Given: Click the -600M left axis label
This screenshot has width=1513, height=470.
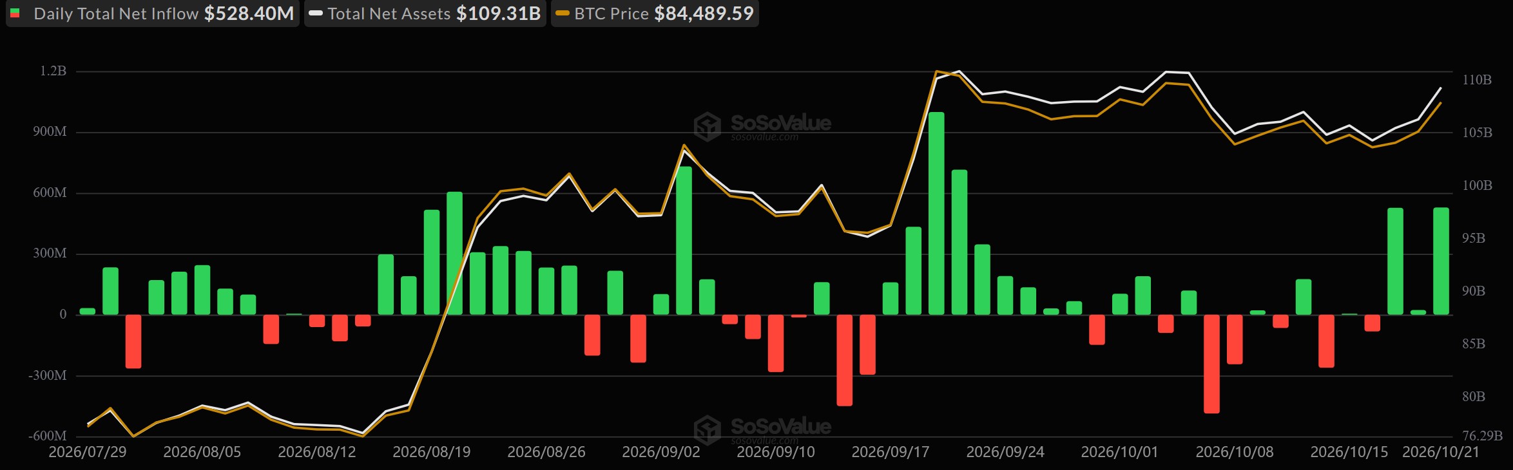Looking at the screenshot, I should pyautogui.click(x=48, y=436).
